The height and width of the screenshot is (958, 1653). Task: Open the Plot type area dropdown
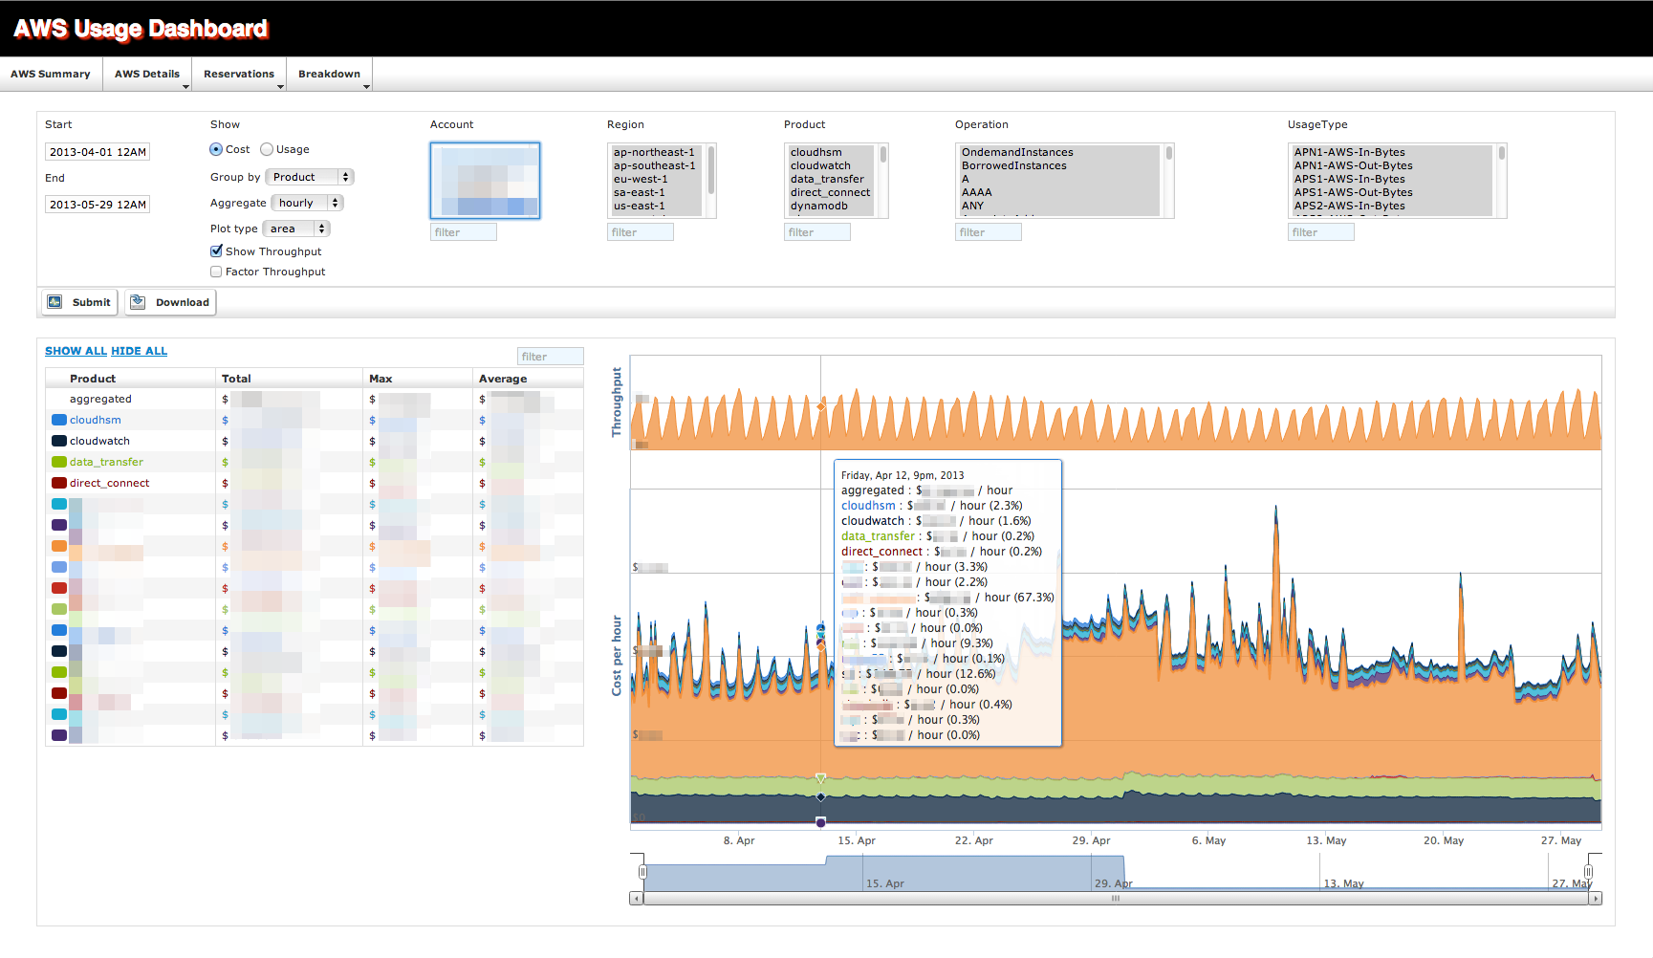pyautogui.click(x=295, y=229)
